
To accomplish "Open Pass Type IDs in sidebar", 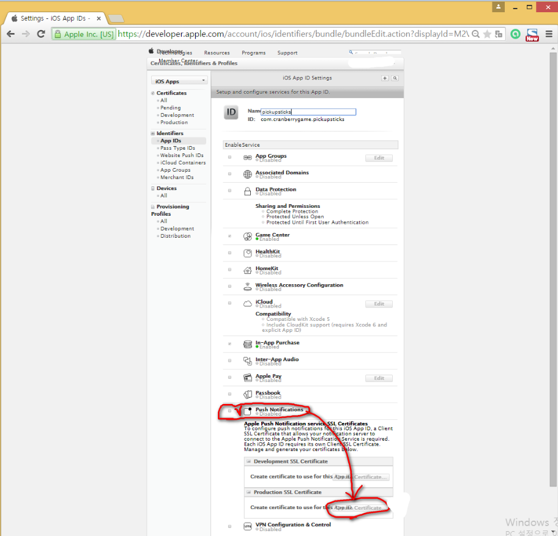I will tap(177, 148).
